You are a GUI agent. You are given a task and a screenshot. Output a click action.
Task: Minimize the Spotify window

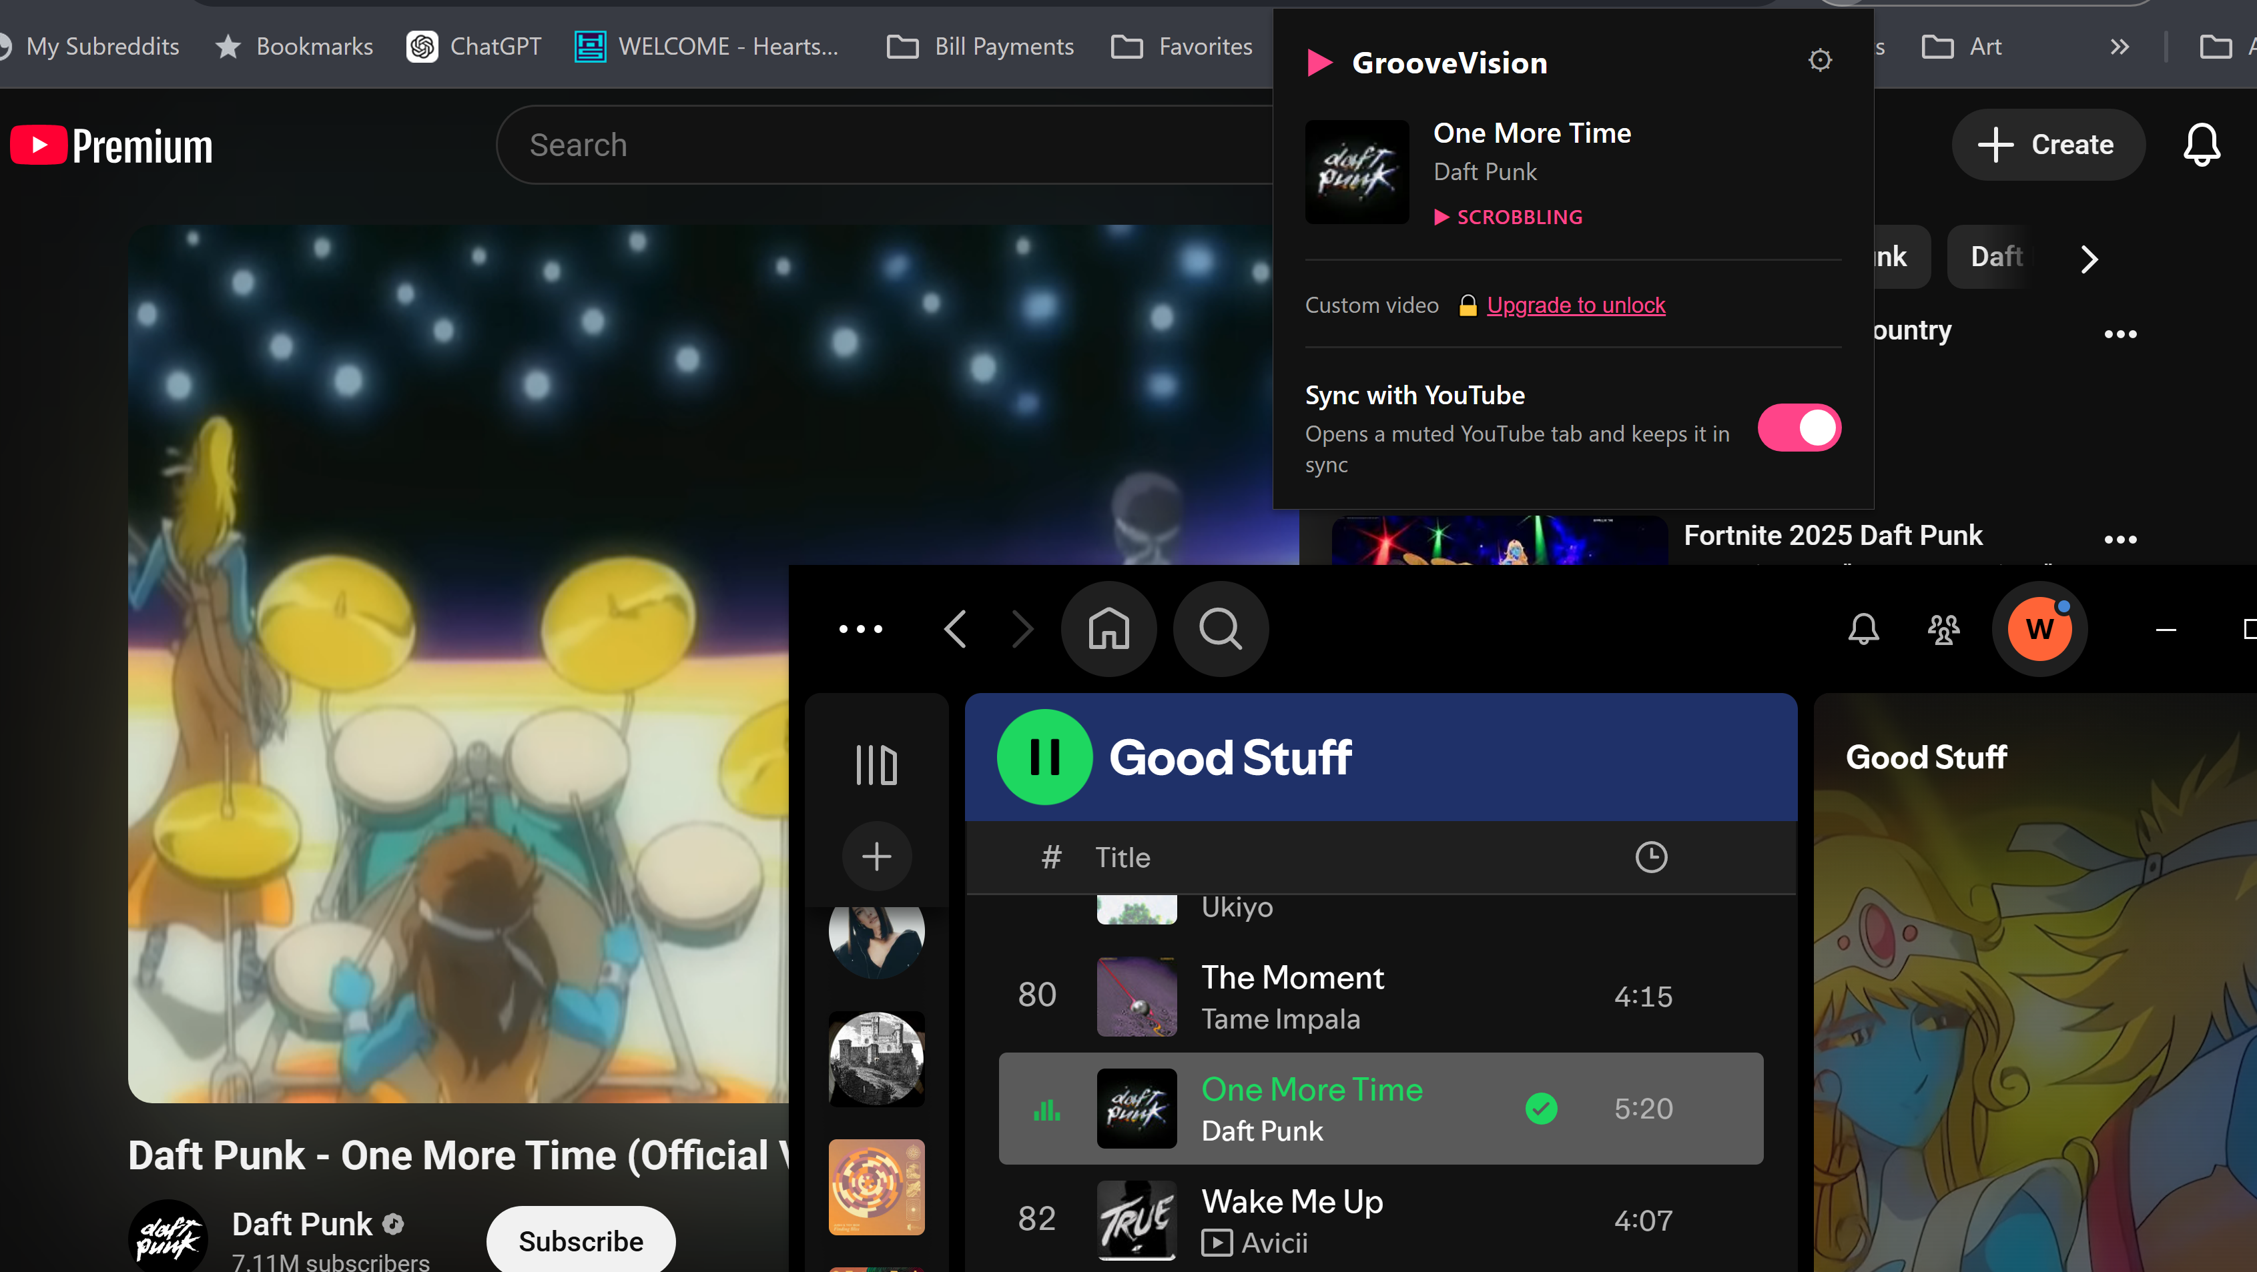pos(2166,628)
